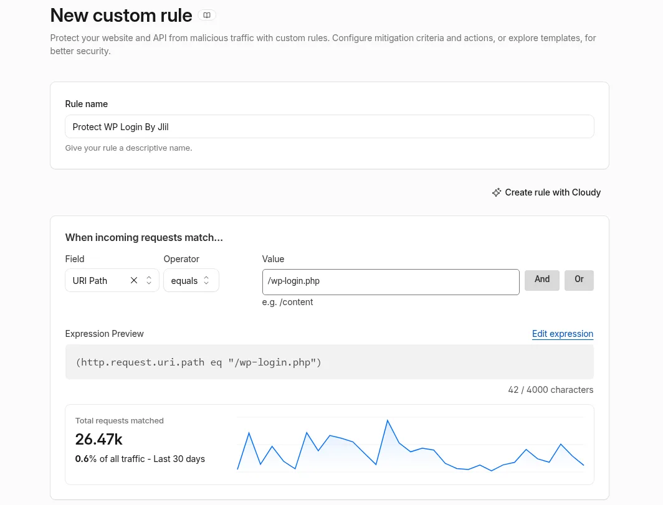Image resolution: width=663 pixels, height=505 pixels.
Task: Open Edit expression link
Action: coord(562,334)
